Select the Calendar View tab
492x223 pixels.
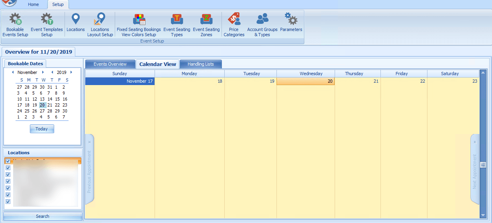tap(158, 64)
